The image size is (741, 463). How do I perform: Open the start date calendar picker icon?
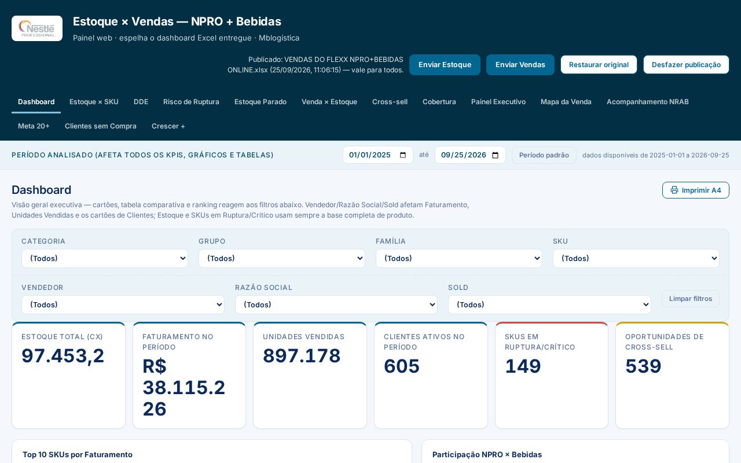pyautogui.click(x=403, y=155)
